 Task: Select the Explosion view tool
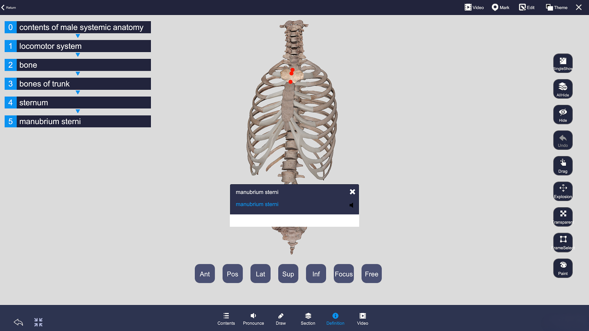tap(563, 191)
